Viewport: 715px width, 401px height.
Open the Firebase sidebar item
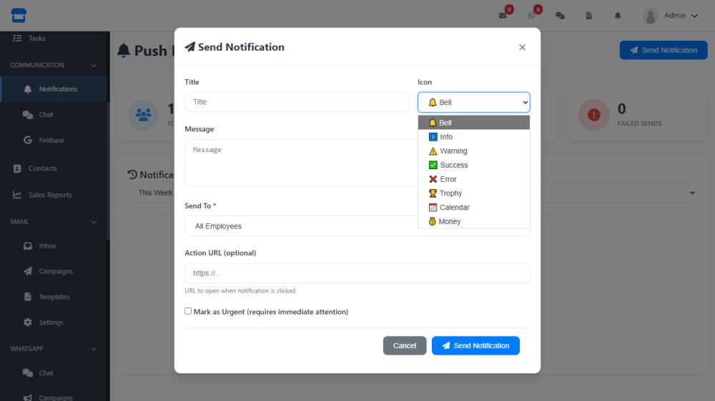coord(51,141)
